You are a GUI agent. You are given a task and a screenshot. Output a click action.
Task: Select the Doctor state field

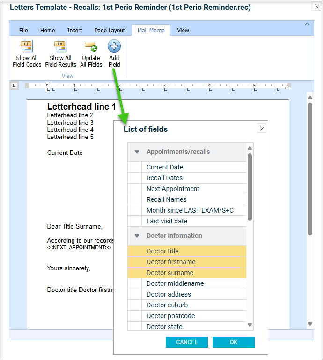pyautogui.click(x=187, y=326)
